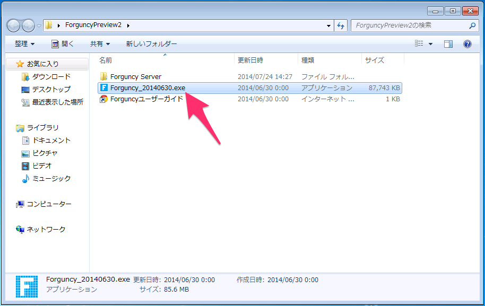Click the Forguncyユーザーガイド shortcut icon
485x306 pixels.
point(103,99)
